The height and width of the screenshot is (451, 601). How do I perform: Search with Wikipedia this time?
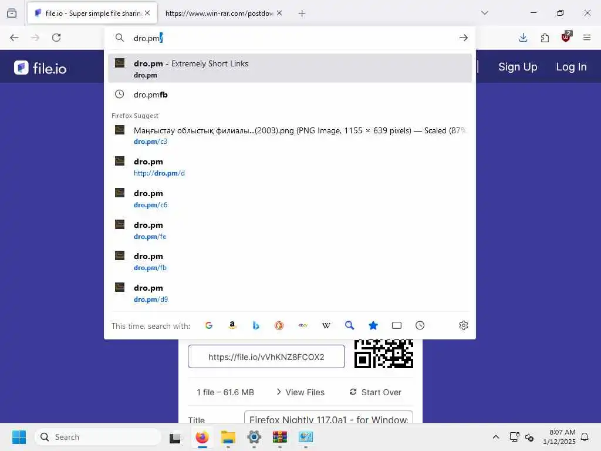pos(326,325)
